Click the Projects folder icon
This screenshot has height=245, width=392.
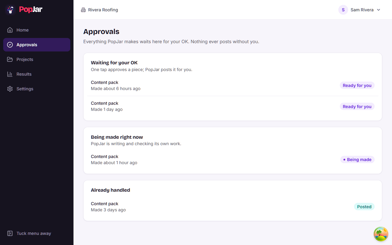point(10,59)
